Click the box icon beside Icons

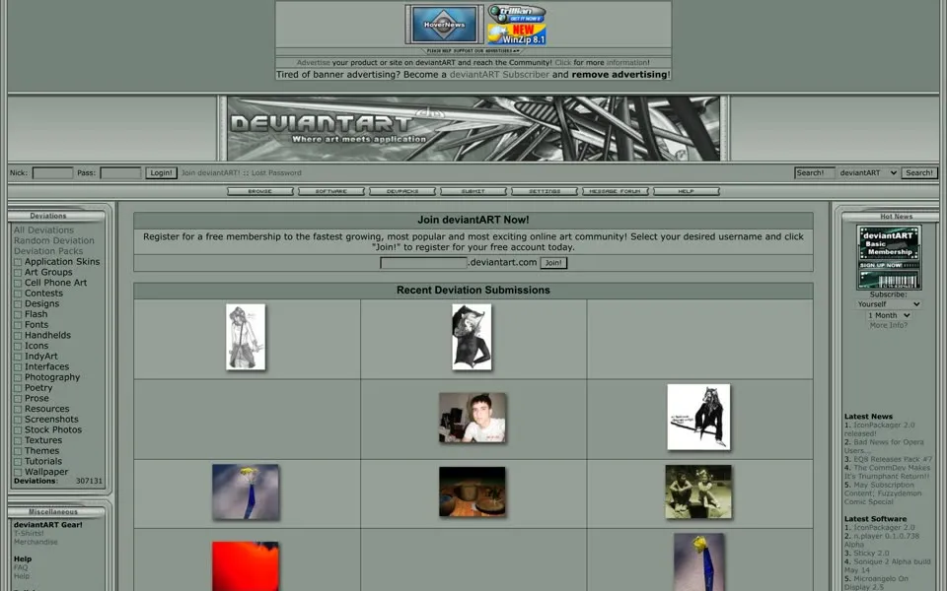tap(18, 346)
